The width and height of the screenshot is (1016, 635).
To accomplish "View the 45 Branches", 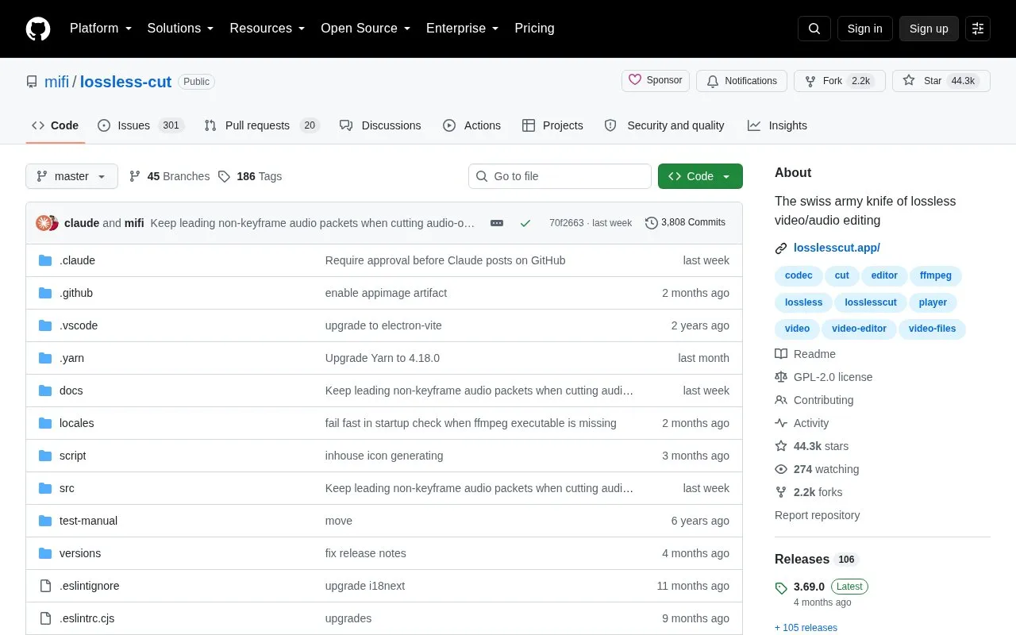I will click(x=169, y=176).
